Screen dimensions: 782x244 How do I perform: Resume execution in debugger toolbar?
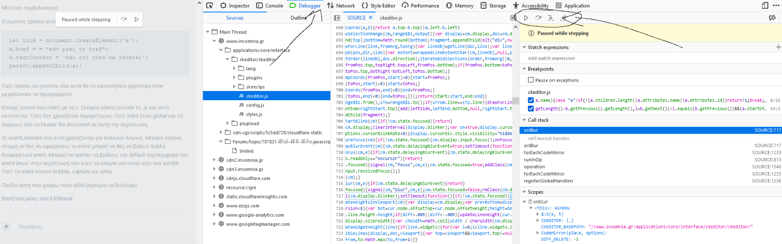click(x=526, y=18)
